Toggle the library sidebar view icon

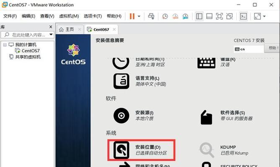199,16
